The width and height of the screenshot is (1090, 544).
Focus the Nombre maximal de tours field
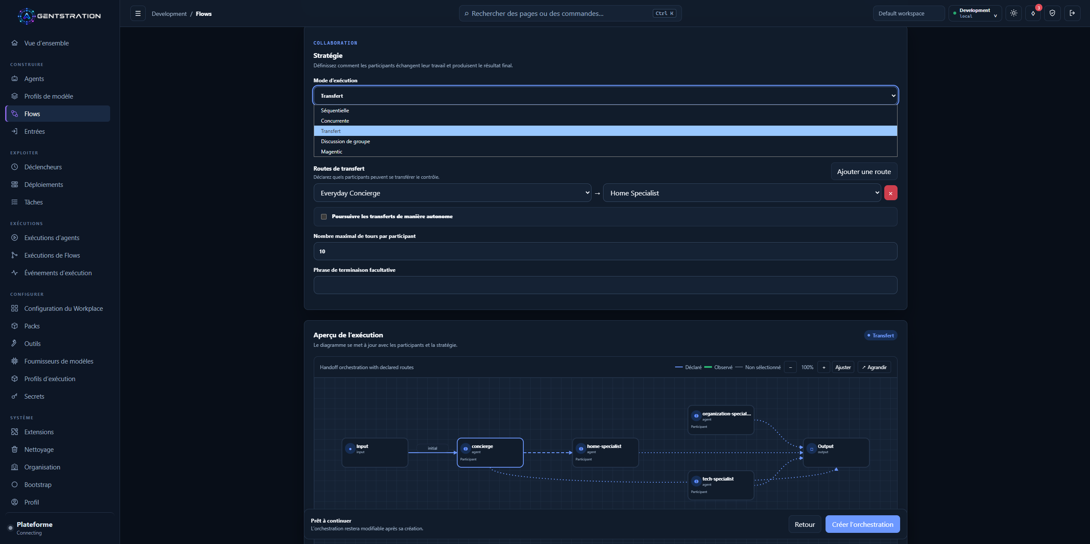pos(605,251)
